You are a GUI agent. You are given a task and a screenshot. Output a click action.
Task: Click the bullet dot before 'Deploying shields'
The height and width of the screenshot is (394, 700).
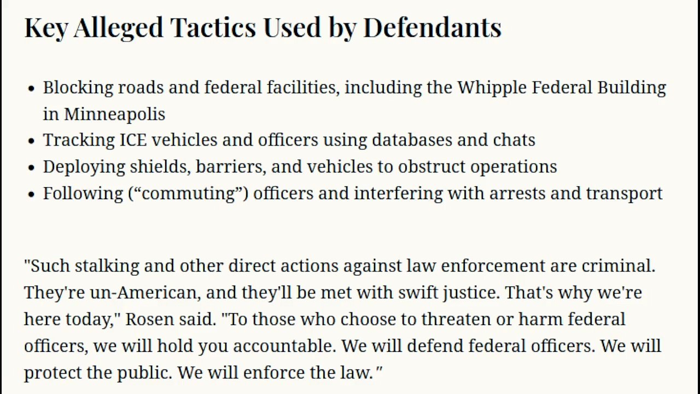pos(31,167)
